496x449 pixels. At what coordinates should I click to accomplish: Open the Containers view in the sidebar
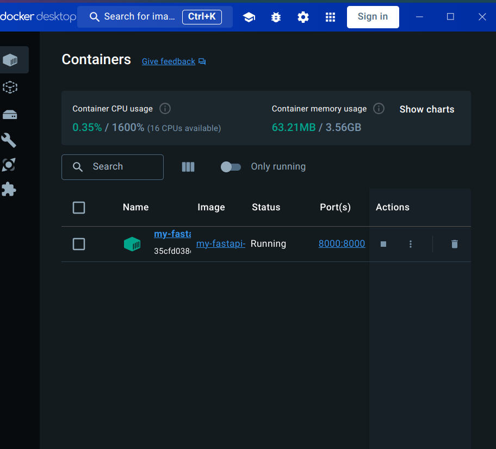click(x=10, y=60)
